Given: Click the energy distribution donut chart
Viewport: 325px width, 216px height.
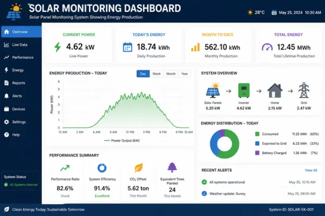Looking at the screenshot, I should pyautogui.click(x=224, y=144).
